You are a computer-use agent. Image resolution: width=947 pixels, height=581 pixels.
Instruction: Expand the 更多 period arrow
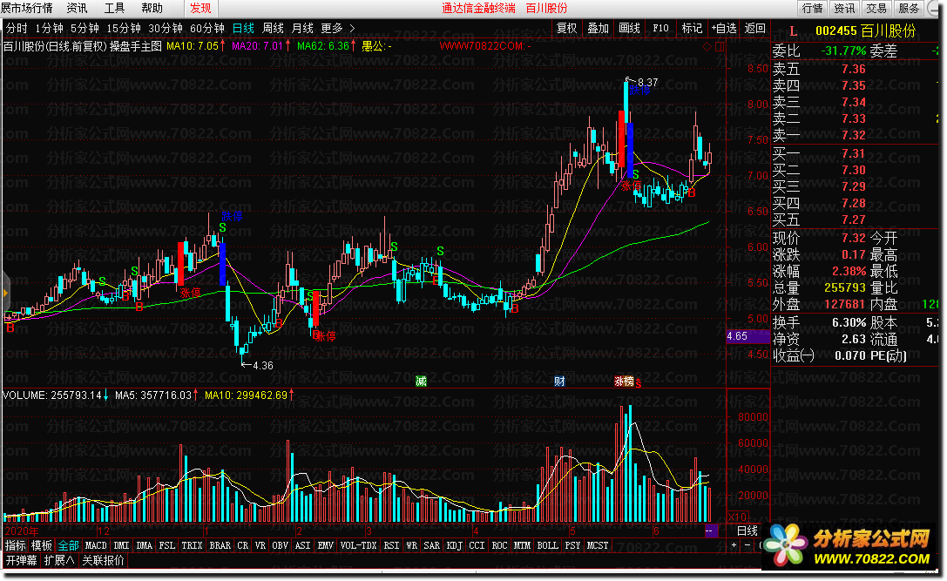point(352,29)
